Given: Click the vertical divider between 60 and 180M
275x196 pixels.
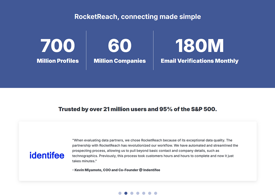Looking at the screenshot, I should (x=153, y=50).
